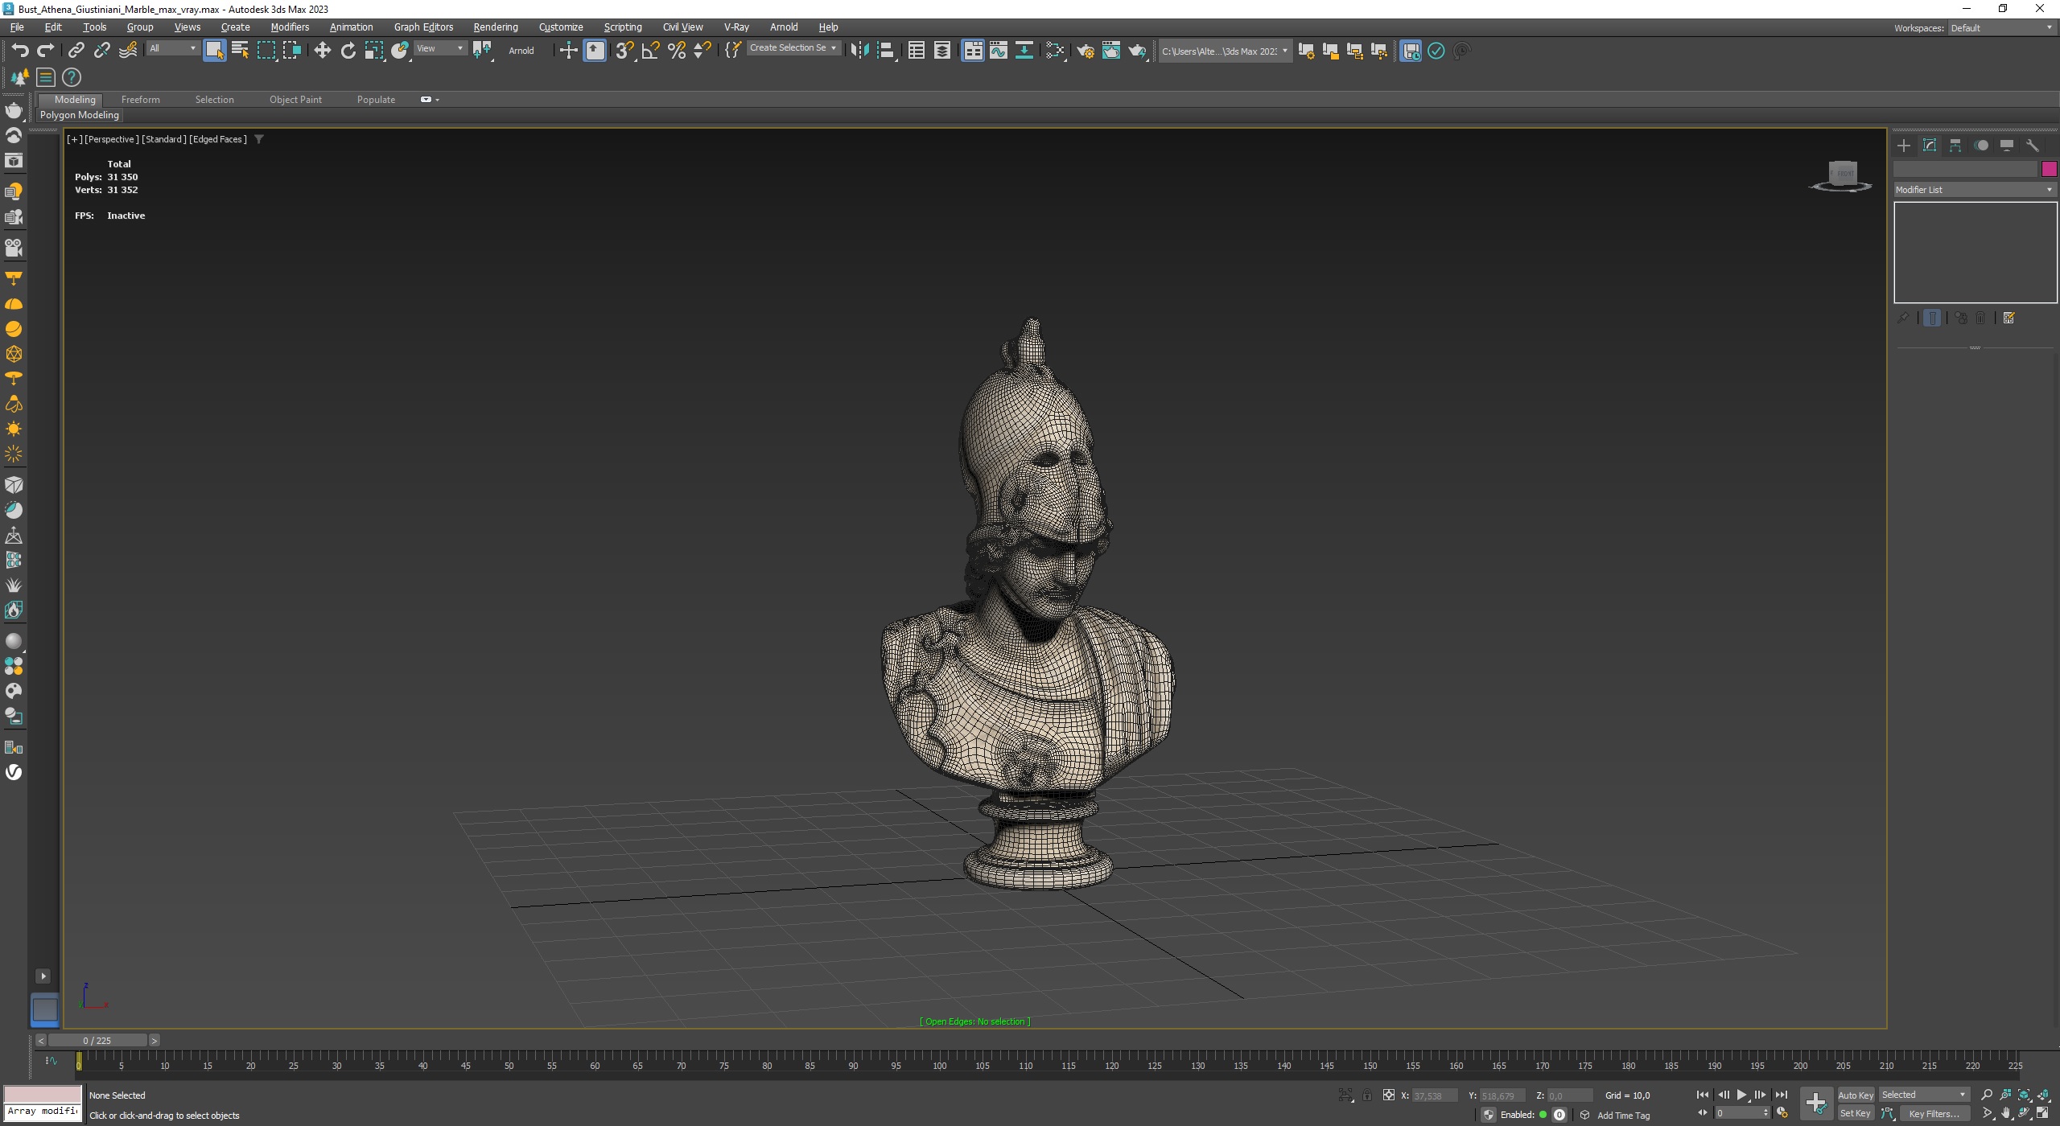
Task: Redo the last undone operation
Action: (x=46, y=51)
